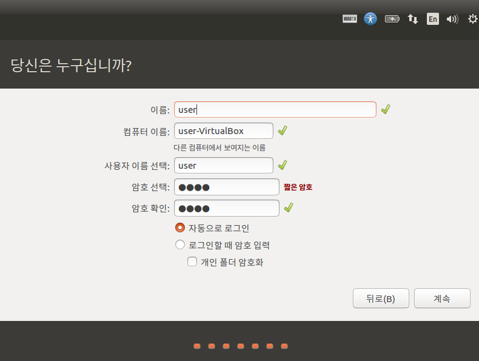Click the 암호 확인: label
Image resolution: width=479 pixels, height=361 pixels.
[150, 209]
